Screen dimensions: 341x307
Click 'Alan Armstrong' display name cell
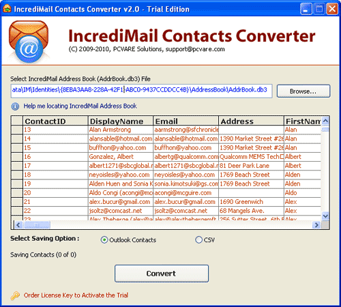121,130
